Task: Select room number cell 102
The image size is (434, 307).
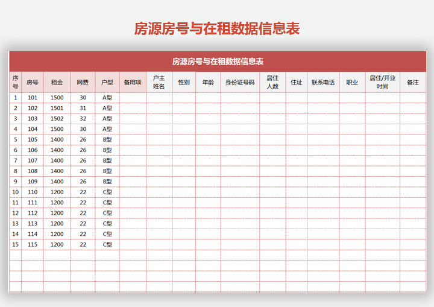Action: pos(33,108)
